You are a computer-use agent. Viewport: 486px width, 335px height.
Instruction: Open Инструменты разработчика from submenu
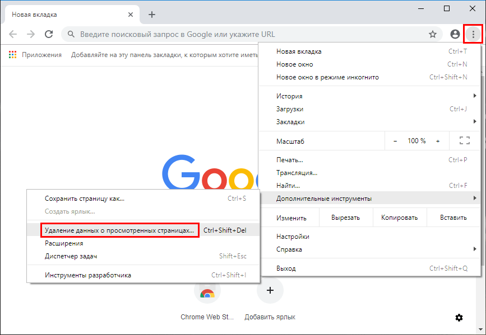pos(143,275)
